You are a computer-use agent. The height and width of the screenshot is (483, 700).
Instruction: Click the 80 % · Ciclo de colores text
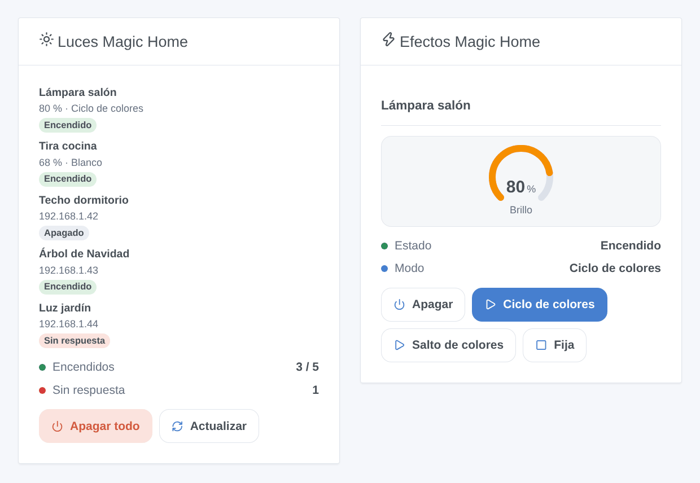[91, 108]
